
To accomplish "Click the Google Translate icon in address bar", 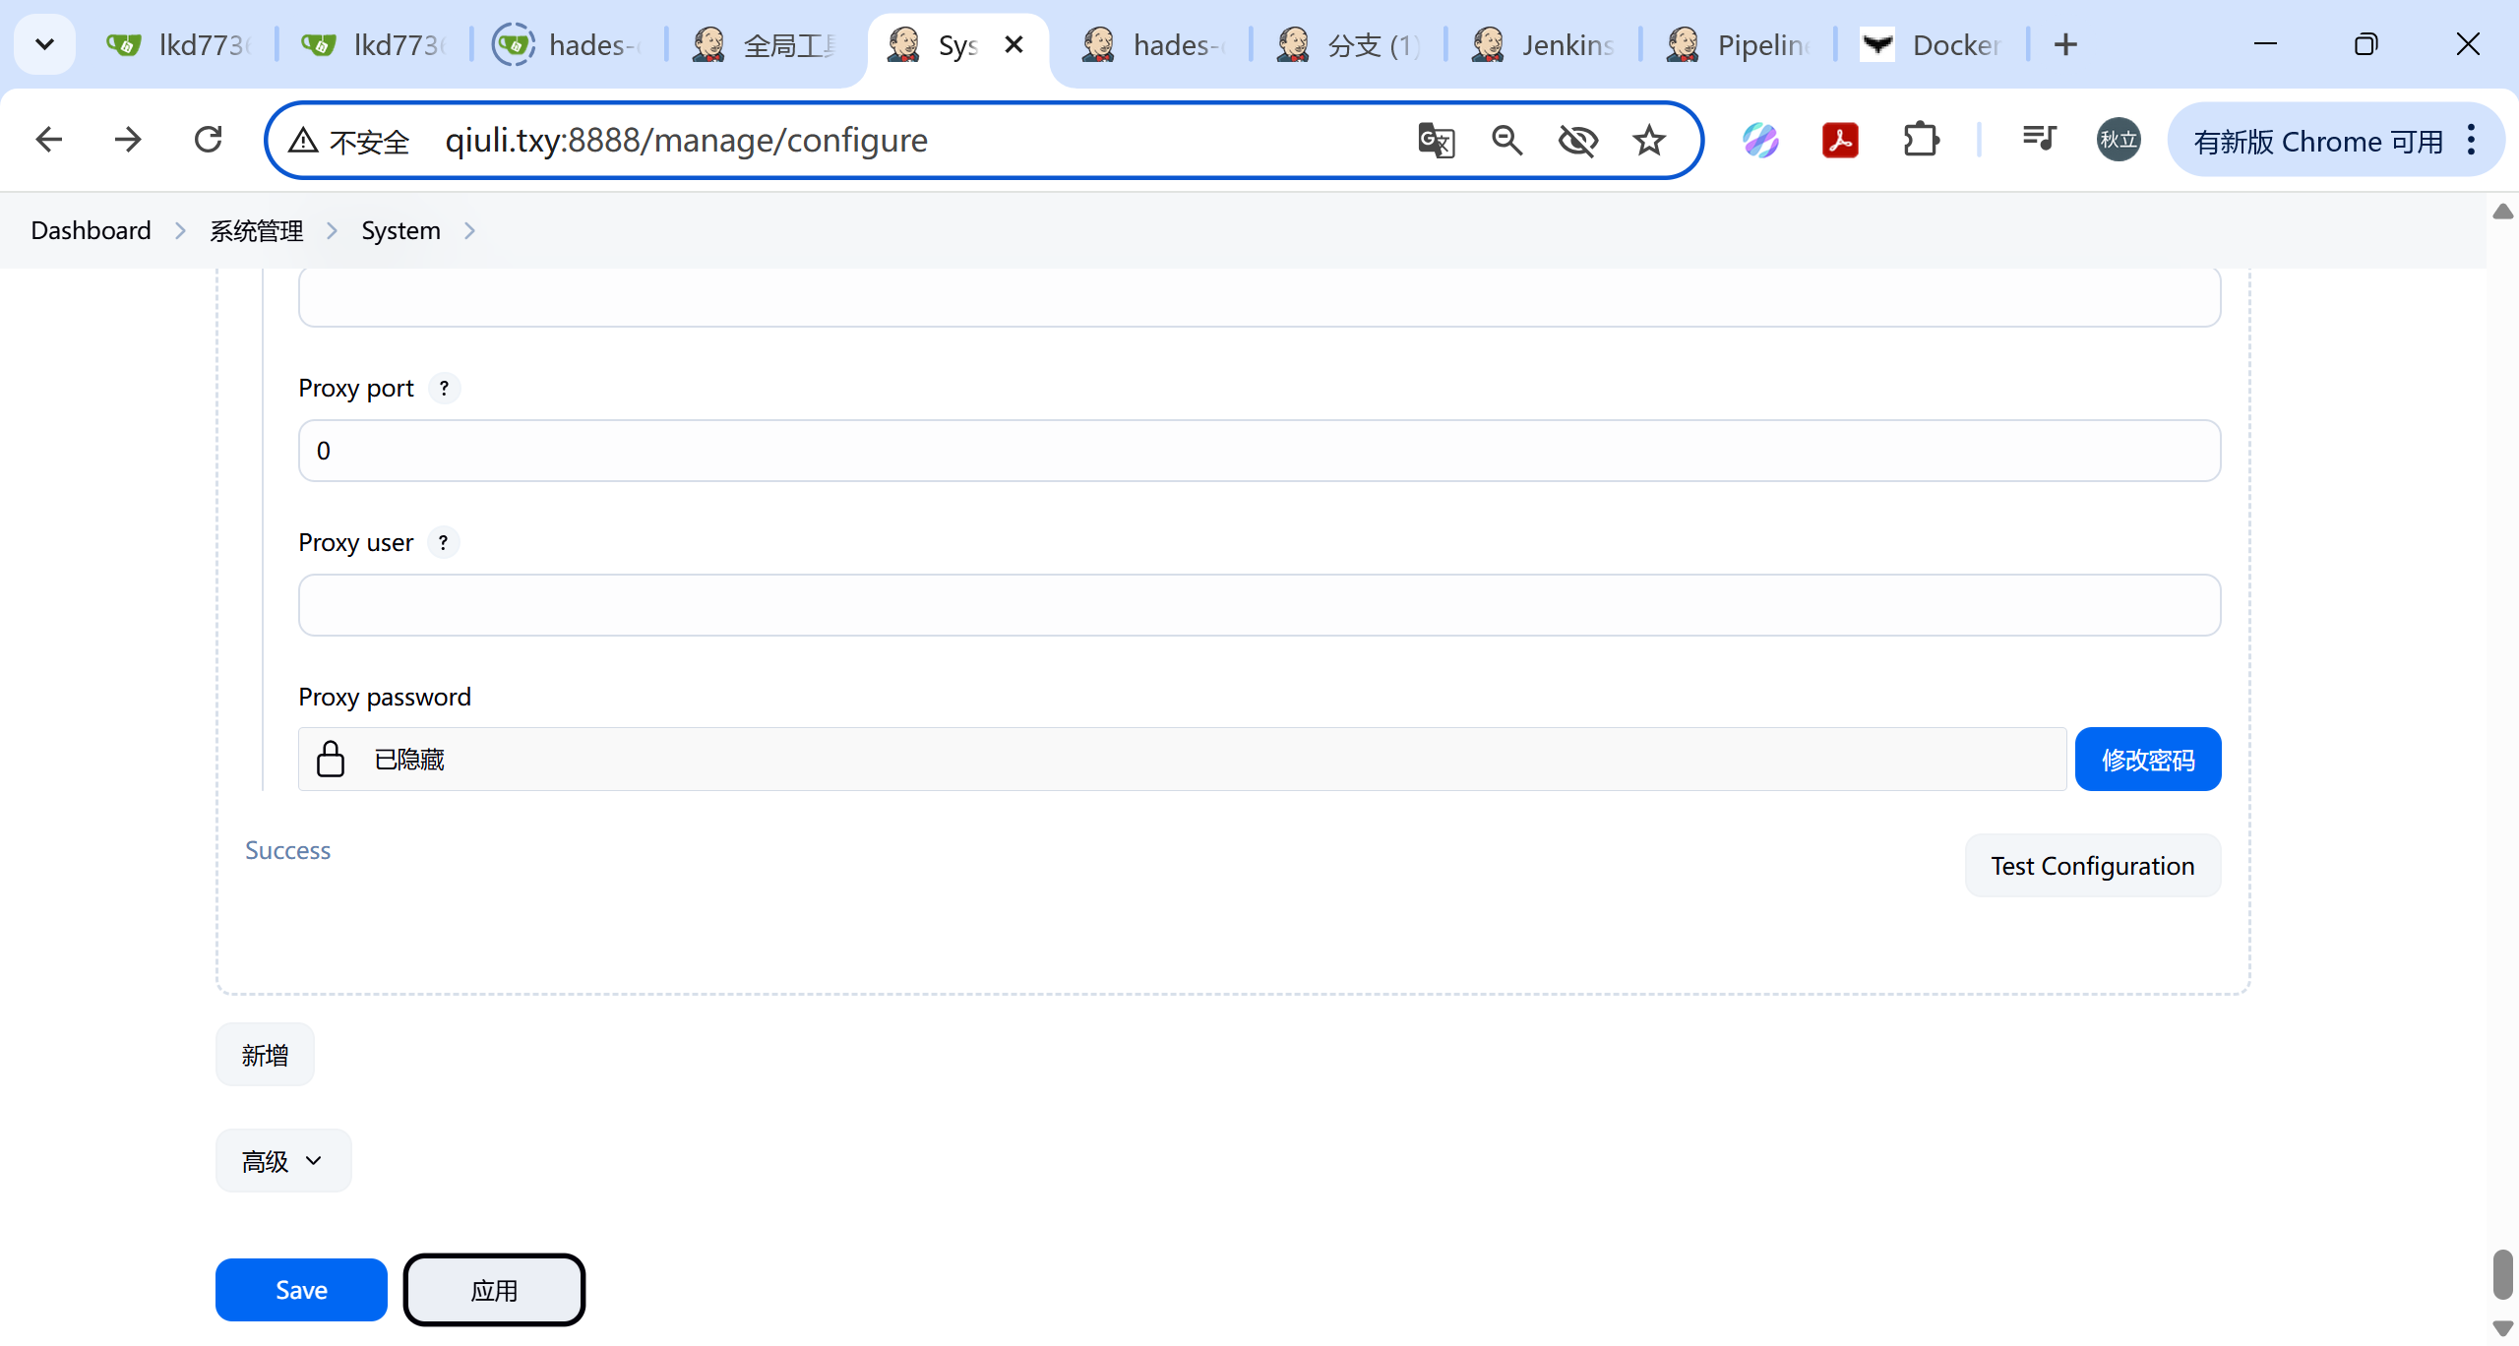I will [x=1436, y=141].
